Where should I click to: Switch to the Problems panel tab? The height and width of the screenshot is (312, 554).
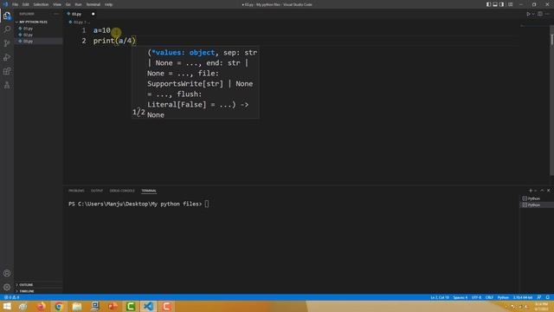click(x=76, y=191)
